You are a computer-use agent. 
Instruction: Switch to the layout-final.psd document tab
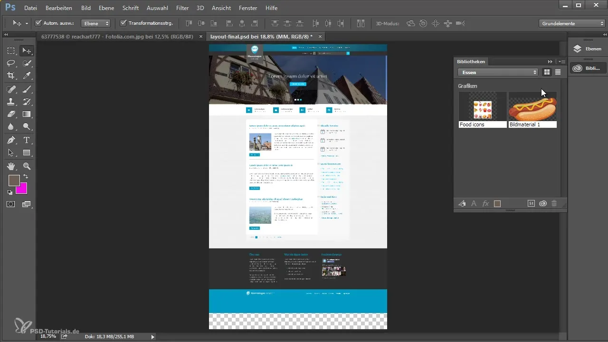coord(262,36)
